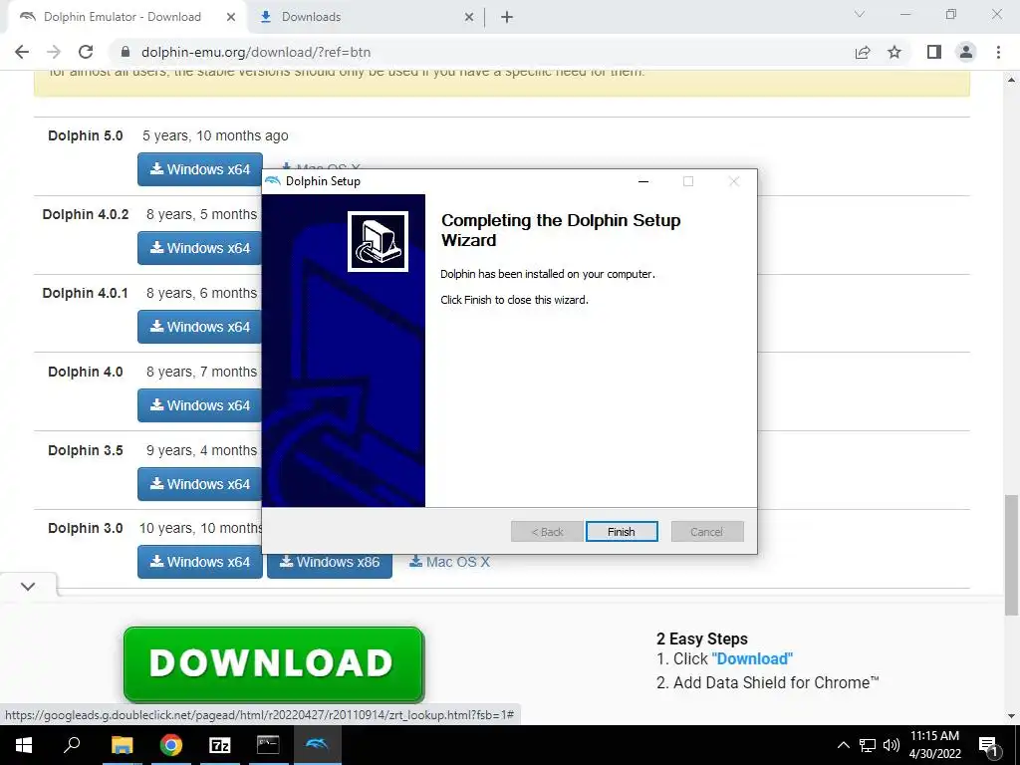The width and height of the screenshot is (1020, 765).
Task: Open the notification center icon
Action: tap(988, 745)
